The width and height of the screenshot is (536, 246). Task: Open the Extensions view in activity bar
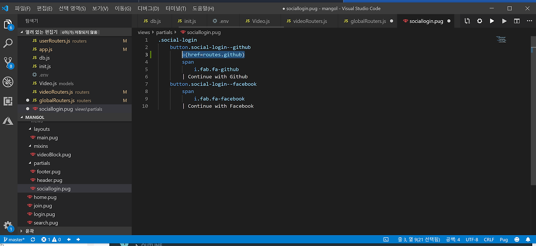tap(8, 101)
